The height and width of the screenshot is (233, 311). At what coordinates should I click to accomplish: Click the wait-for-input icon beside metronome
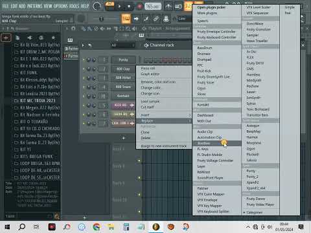(x=178, y=6)
